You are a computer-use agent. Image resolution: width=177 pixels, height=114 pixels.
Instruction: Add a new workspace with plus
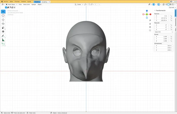[x=49, y=2]
